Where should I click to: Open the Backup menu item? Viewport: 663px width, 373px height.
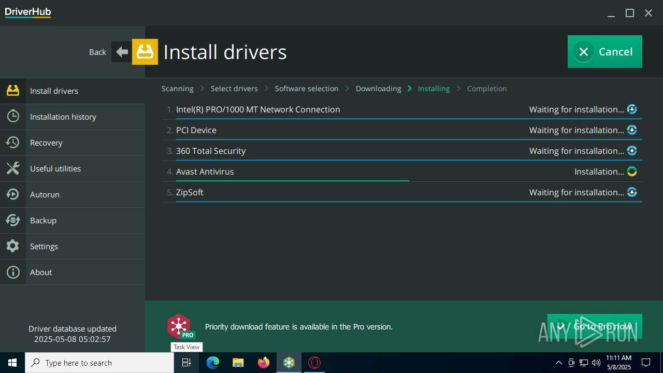tap(73, 220)
